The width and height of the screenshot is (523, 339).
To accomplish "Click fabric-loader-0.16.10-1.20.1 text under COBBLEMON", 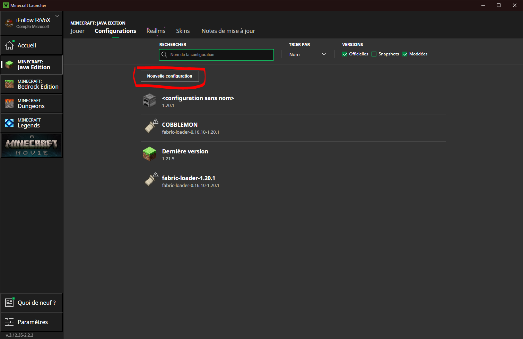I will [x=191, y=132].
